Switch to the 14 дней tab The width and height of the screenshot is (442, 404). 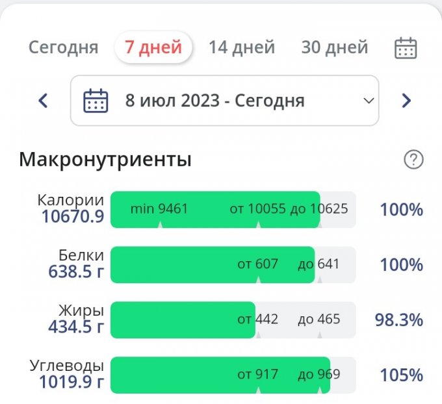242,47
